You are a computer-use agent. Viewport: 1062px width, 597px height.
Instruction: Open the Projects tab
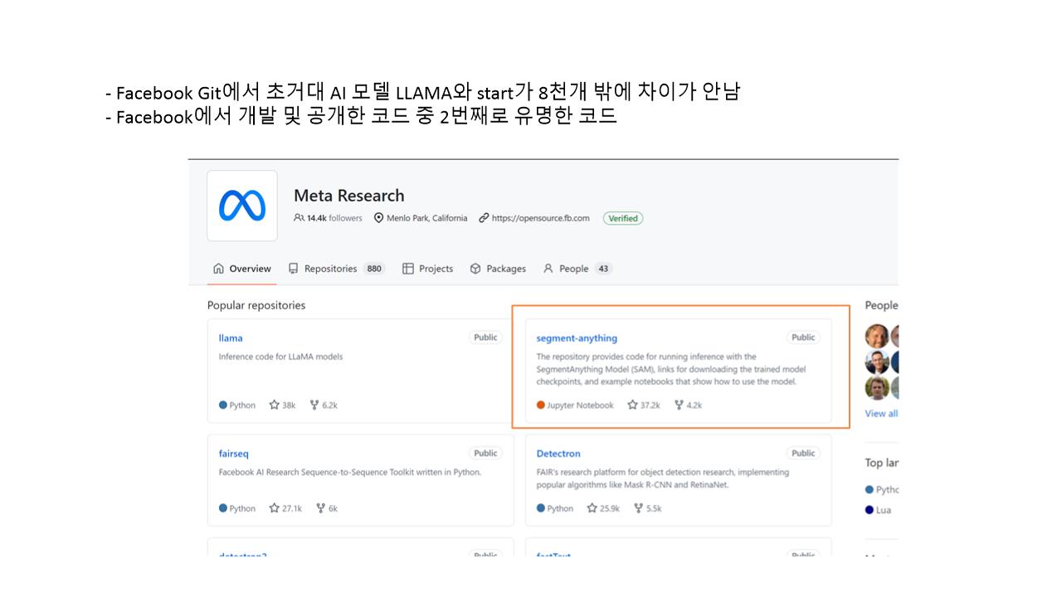[x=428, y=269]
